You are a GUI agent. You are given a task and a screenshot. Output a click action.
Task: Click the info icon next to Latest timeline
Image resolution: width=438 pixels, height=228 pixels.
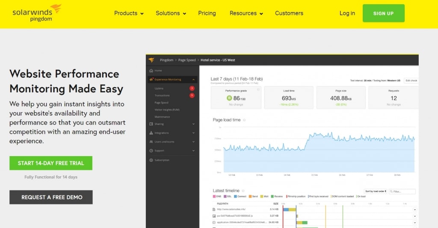243,190
